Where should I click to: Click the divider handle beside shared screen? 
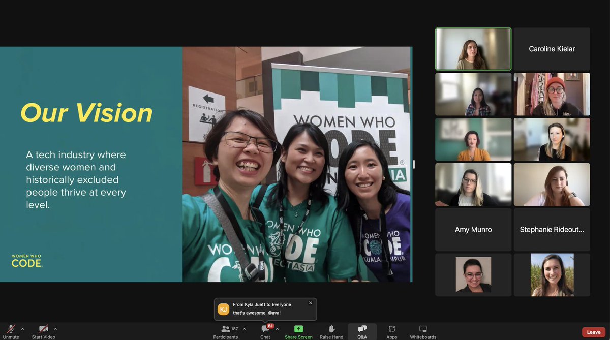coord(414,164)
